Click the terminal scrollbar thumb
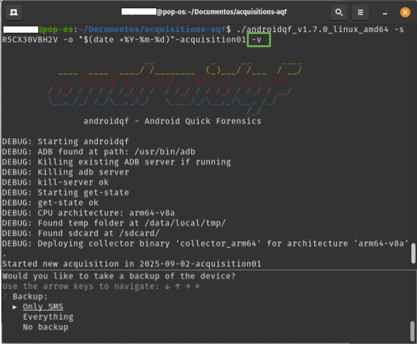 point(413,254)
